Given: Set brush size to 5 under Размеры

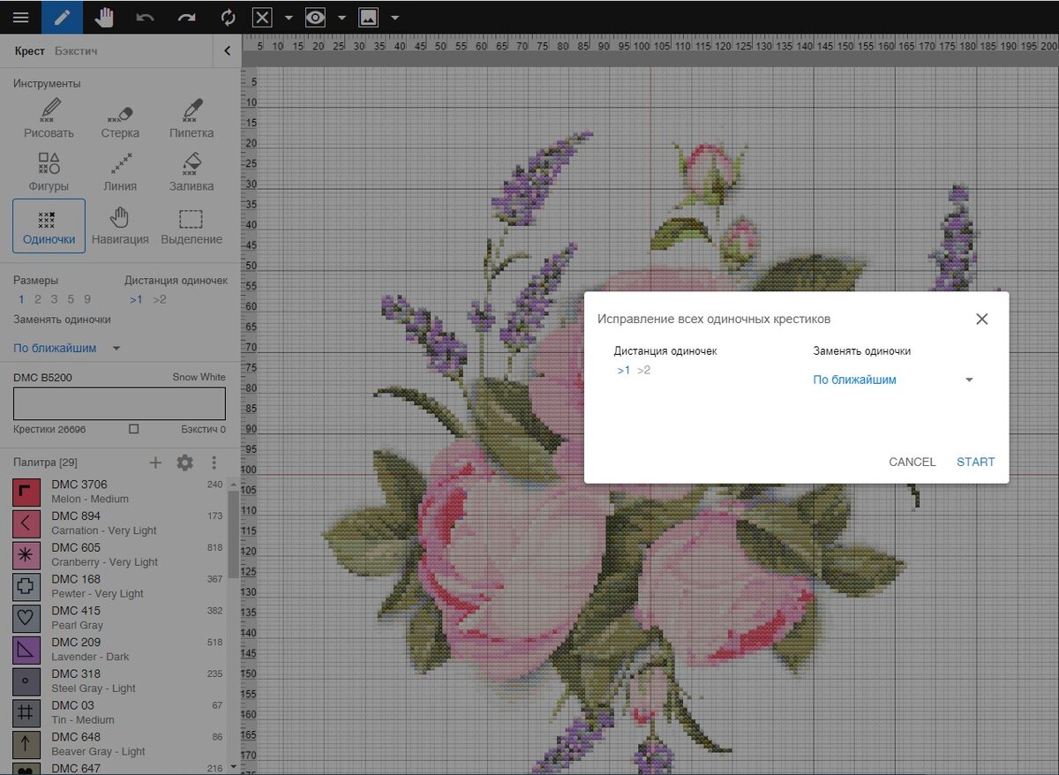Looking at the screenshot, I should (71, 299).
